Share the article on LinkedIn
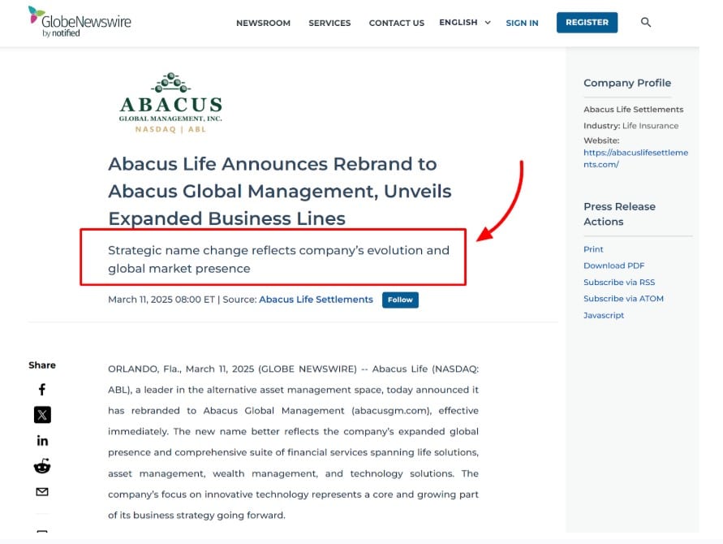Image resolution: width=723 pixels, height=544 pixels. (42, 441)
